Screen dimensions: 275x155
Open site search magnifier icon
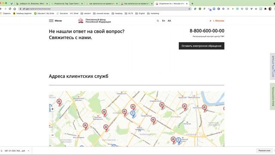point(158,21)
